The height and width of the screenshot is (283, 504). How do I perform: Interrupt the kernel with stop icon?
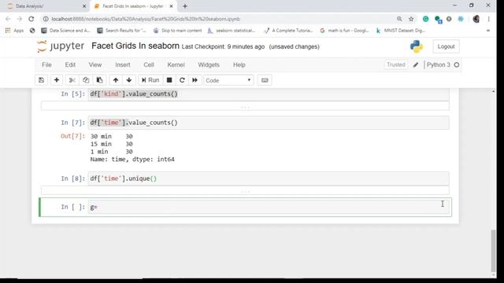tap(169, 80)
